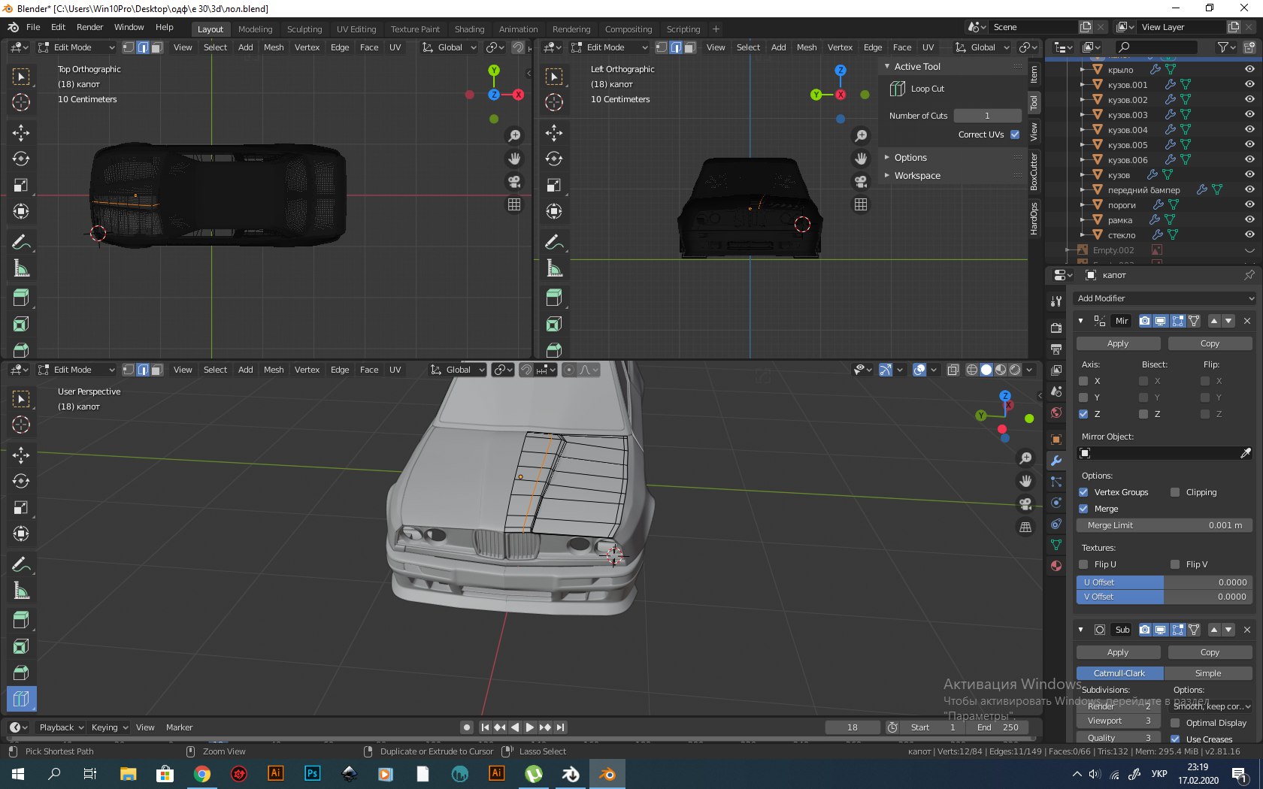1263x789 pixels.
Task: Switch to rendered shading mode in perspective viewport
Action: [1015, 370]
